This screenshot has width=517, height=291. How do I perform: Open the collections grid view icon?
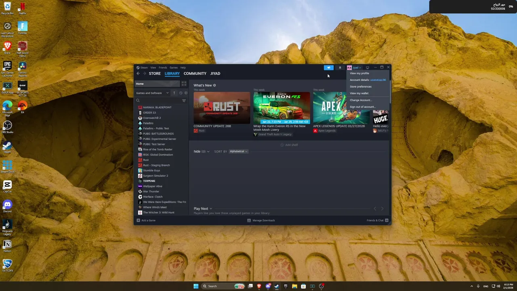click(184, 84)
